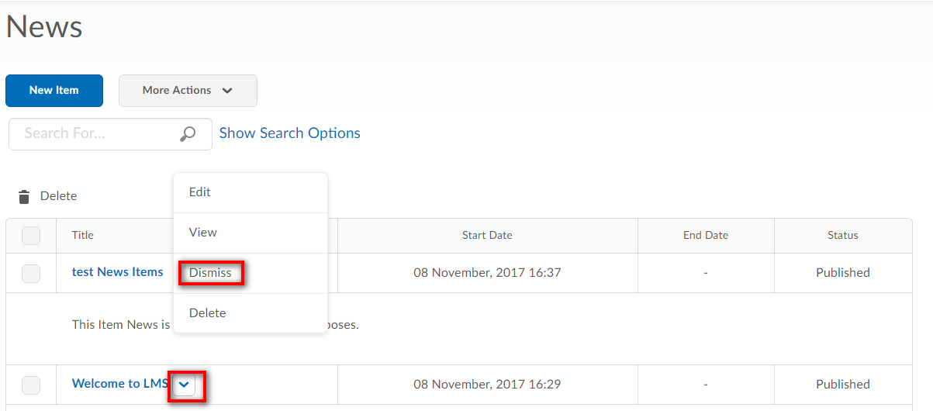Tick the select-all checkbox in header row
The image size is (933, 411).
tap(31, 236)
